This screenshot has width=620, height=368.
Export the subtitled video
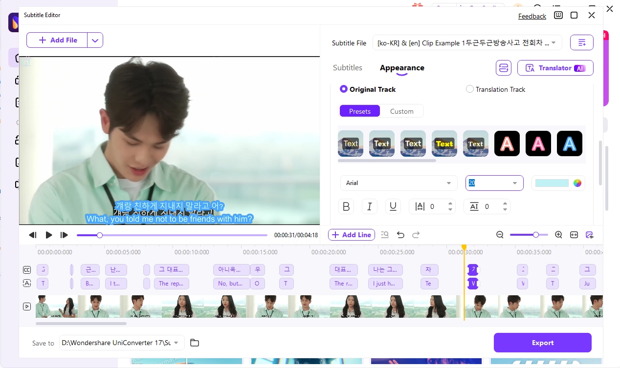point(542,343)
